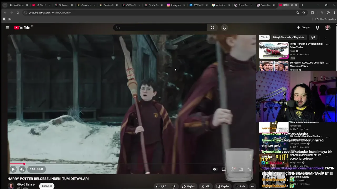337x189 pixels.
Task: Open options for Forza Horizon 6 video
Action: (x=328, y=45)
